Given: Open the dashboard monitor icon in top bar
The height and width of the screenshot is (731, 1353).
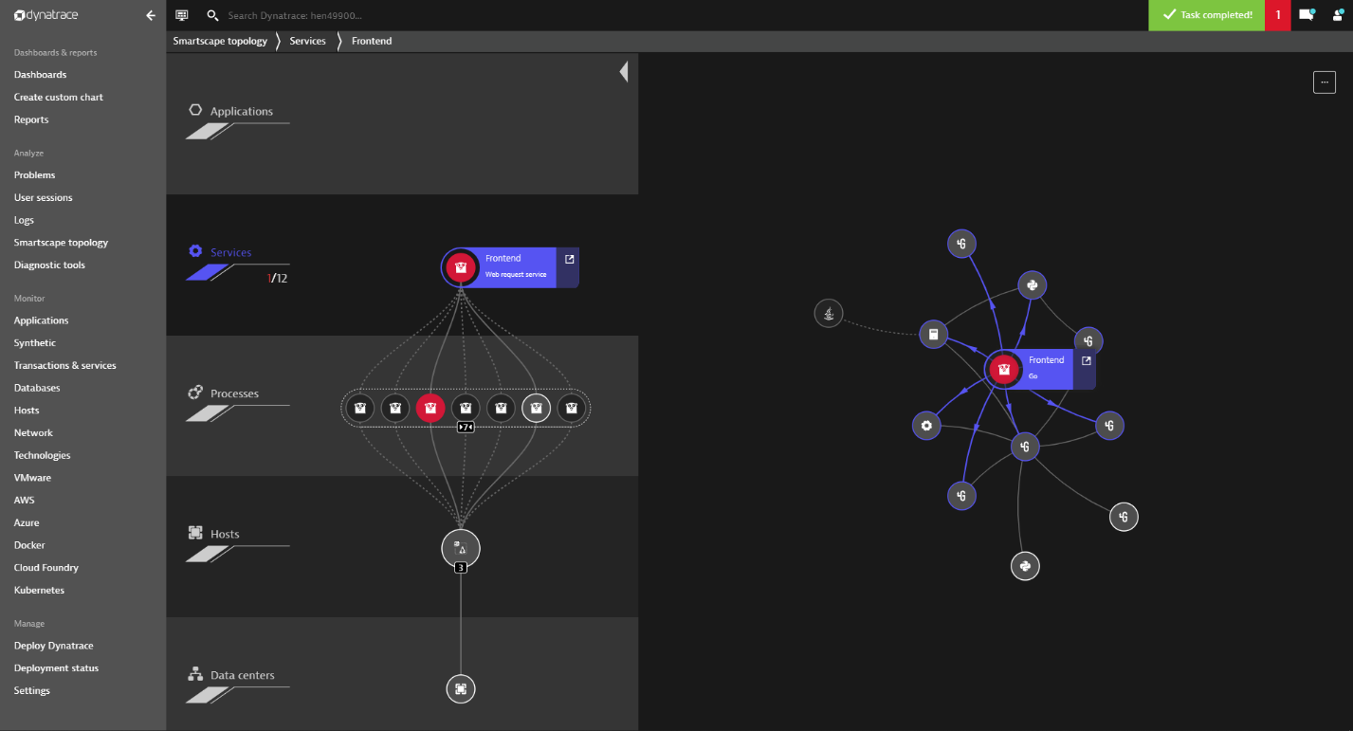Looking at the screenshot, I should click(x=182, y=15).
